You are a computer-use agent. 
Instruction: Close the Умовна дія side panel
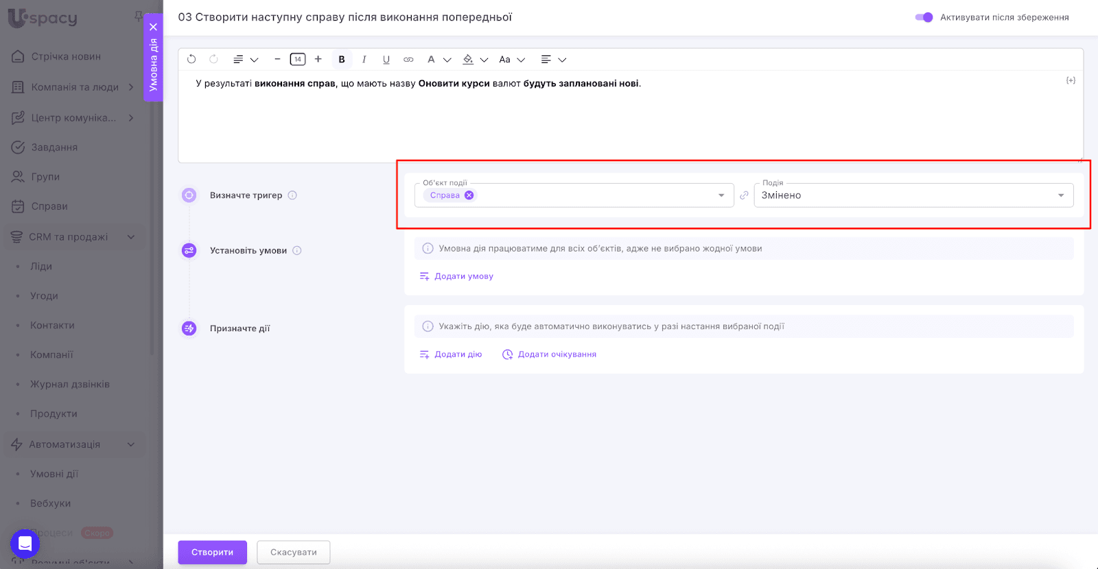point(154,27)
